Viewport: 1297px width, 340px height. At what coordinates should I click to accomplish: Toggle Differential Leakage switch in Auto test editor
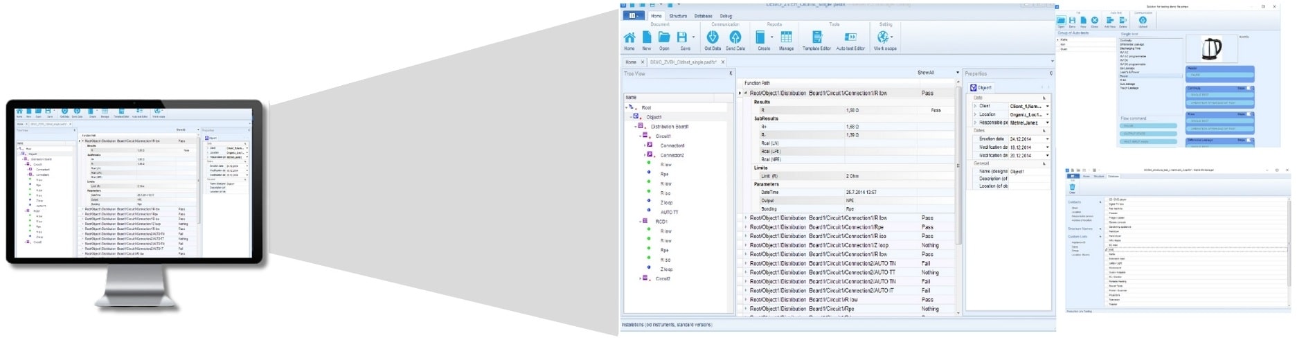coord(1249,141)
